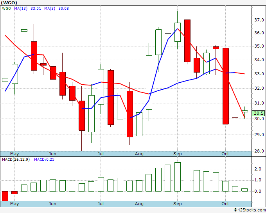Click the MACD:0.25 value label
The height and width of the screenshot is (213, 266).
(44, 160)
